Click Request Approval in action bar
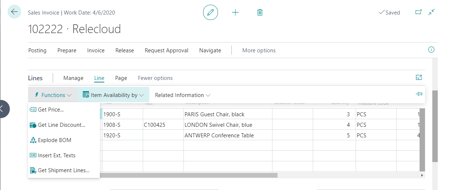 tap(166, 50)
